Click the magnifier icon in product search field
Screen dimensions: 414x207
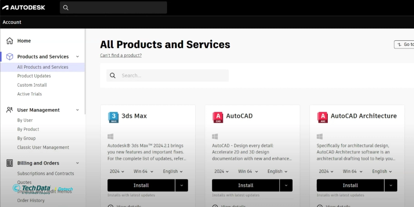click(112, 76)
